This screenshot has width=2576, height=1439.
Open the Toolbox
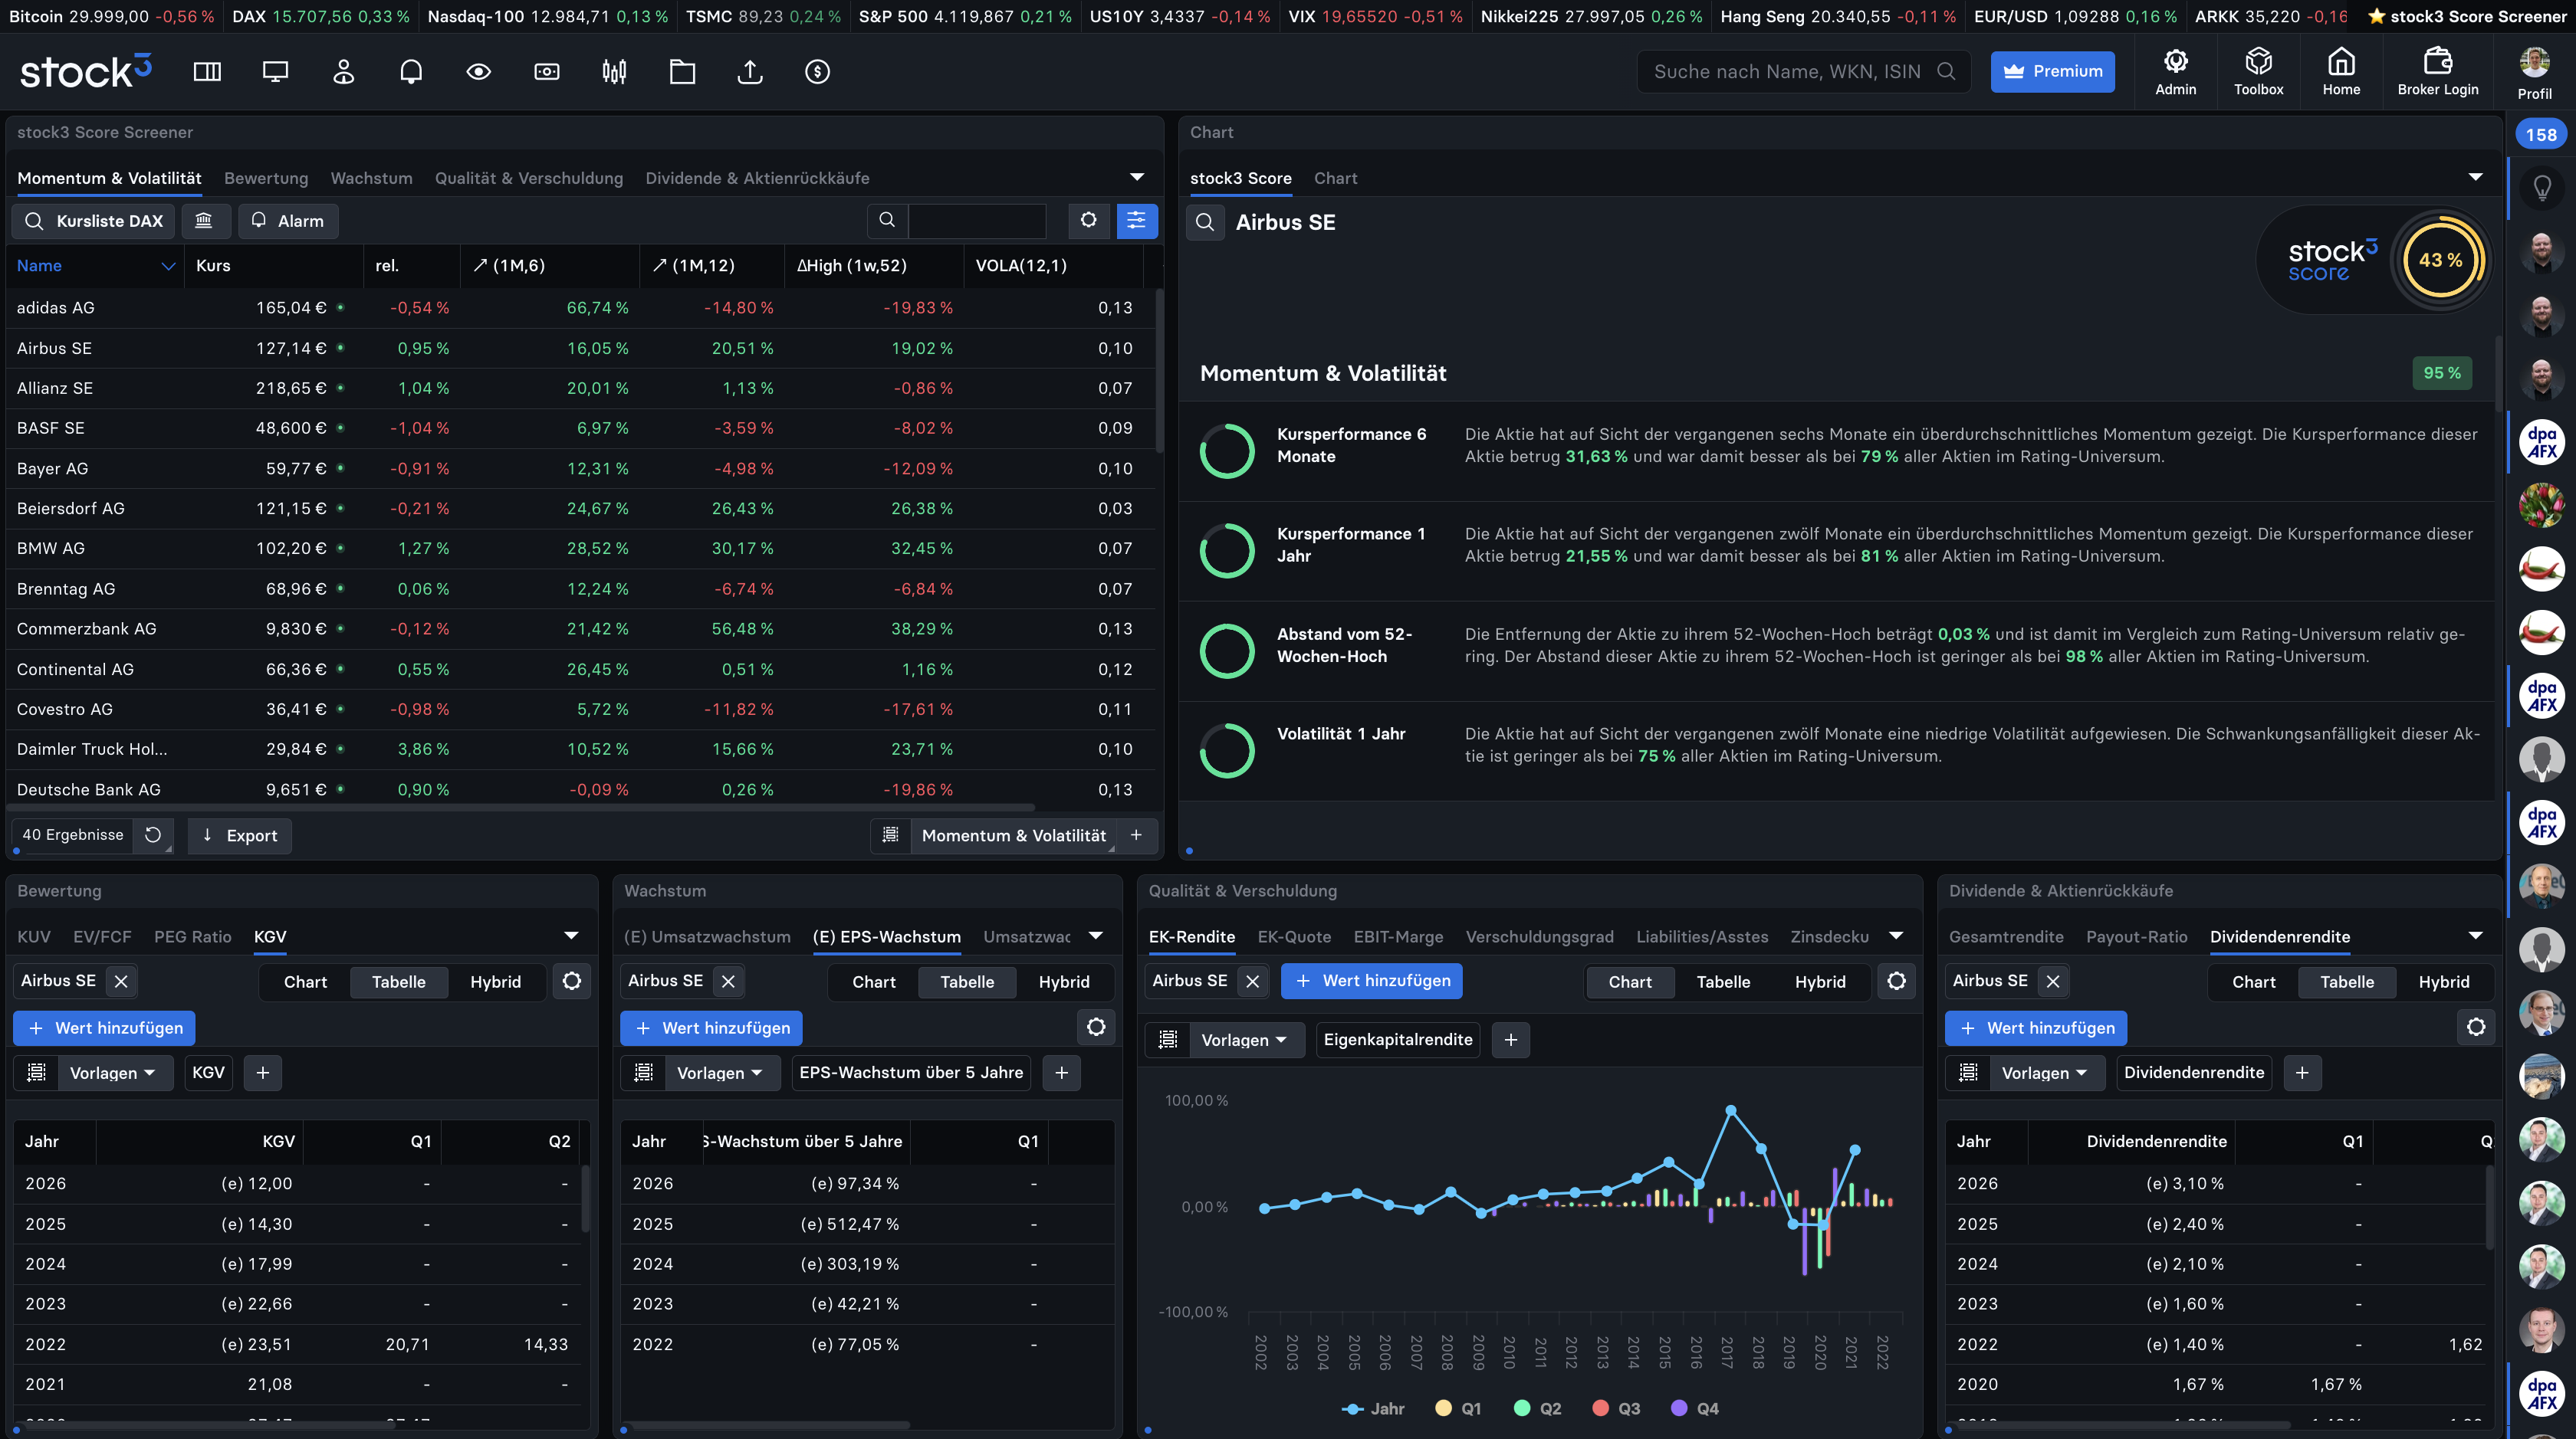[x=2258, y=72]
